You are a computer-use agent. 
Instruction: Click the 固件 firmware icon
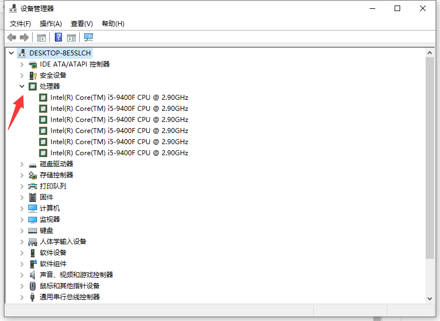pyautogui.click(x=33, y=197)
